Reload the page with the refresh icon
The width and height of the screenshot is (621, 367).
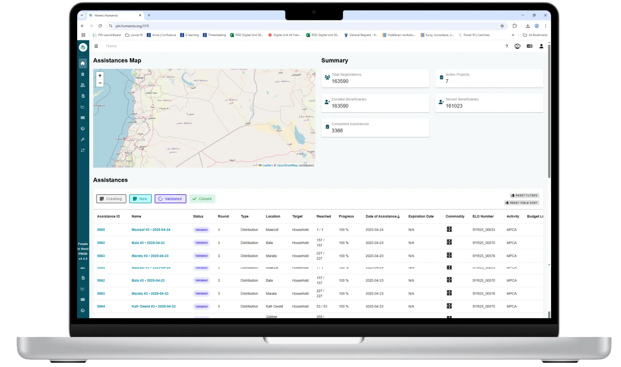click(100, 26)
